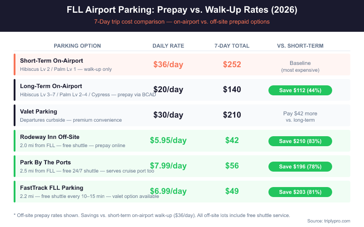Click the Save $203 (81%) badge
This screenshot has width=364, height=227.
pos(300,192)
